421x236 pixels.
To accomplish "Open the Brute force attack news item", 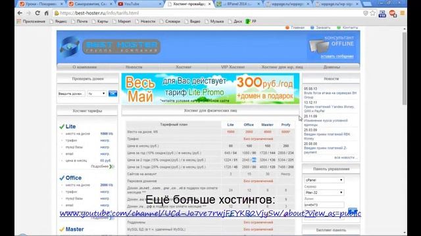I will 330,95.
